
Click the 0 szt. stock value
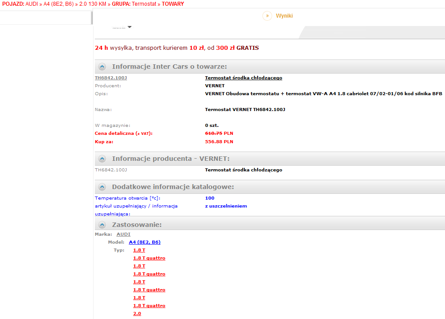coord(212,125)
